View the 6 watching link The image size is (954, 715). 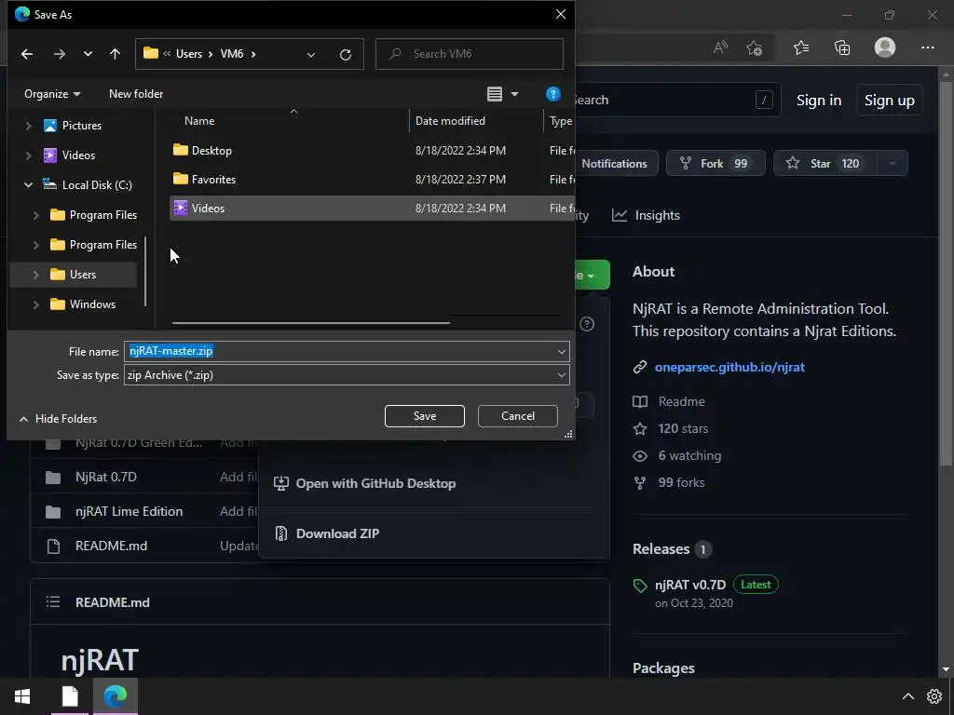[689, 456]
